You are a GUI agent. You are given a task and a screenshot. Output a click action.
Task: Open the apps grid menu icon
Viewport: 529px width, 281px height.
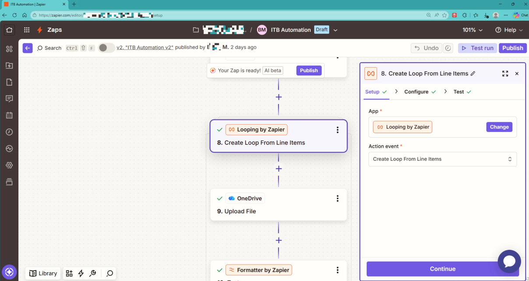(27, 30)
